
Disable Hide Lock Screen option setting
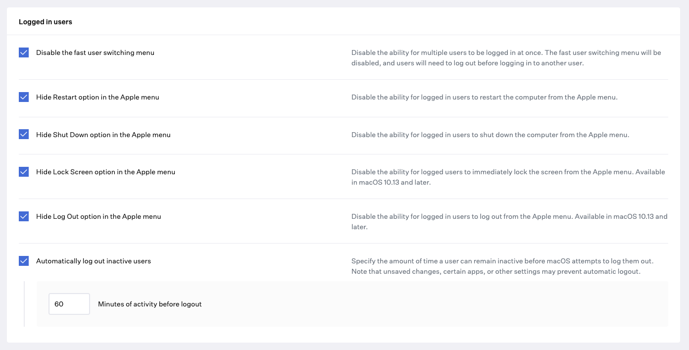(x=23, y=172)
